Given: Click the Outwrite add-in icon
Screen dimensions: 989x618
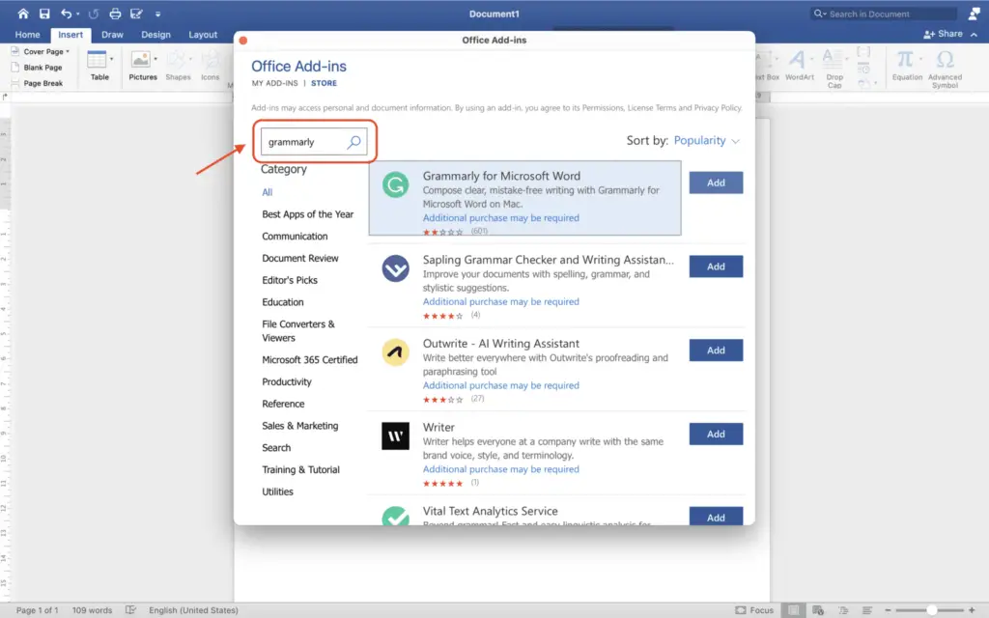Looking at the screenshot, I should coord(395,352).
